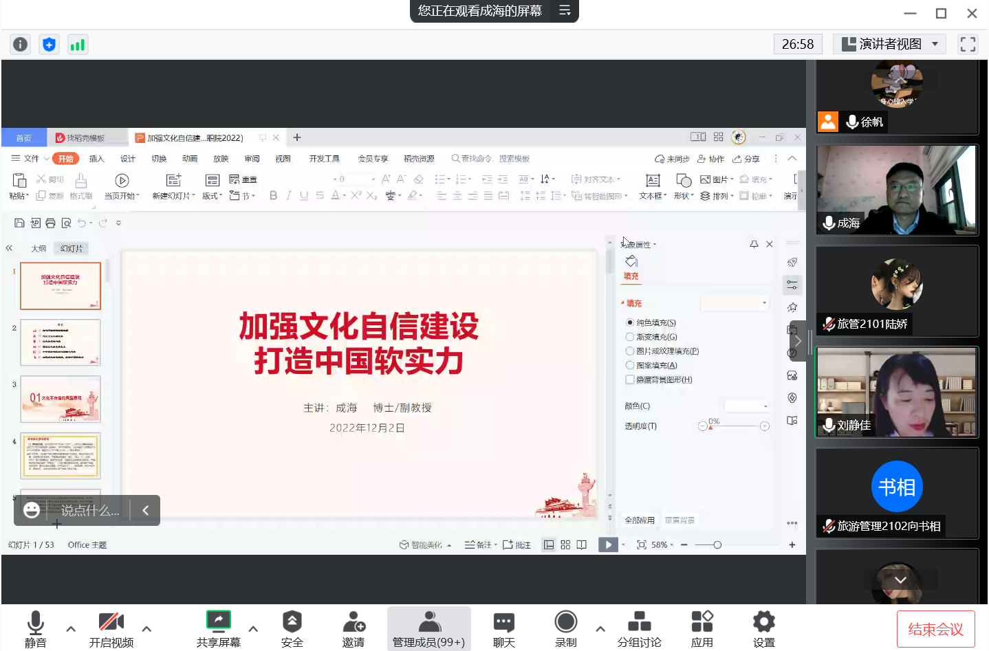Switch to normal view layout icon

tap(549, 544)
